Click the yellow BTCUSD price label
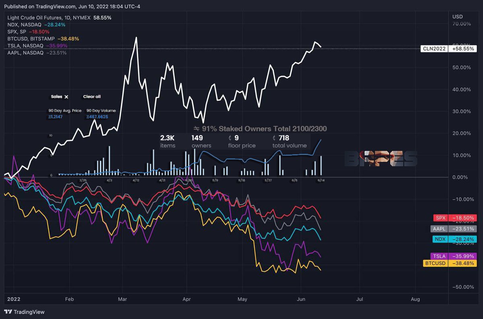483x319 pixels. 450,263
